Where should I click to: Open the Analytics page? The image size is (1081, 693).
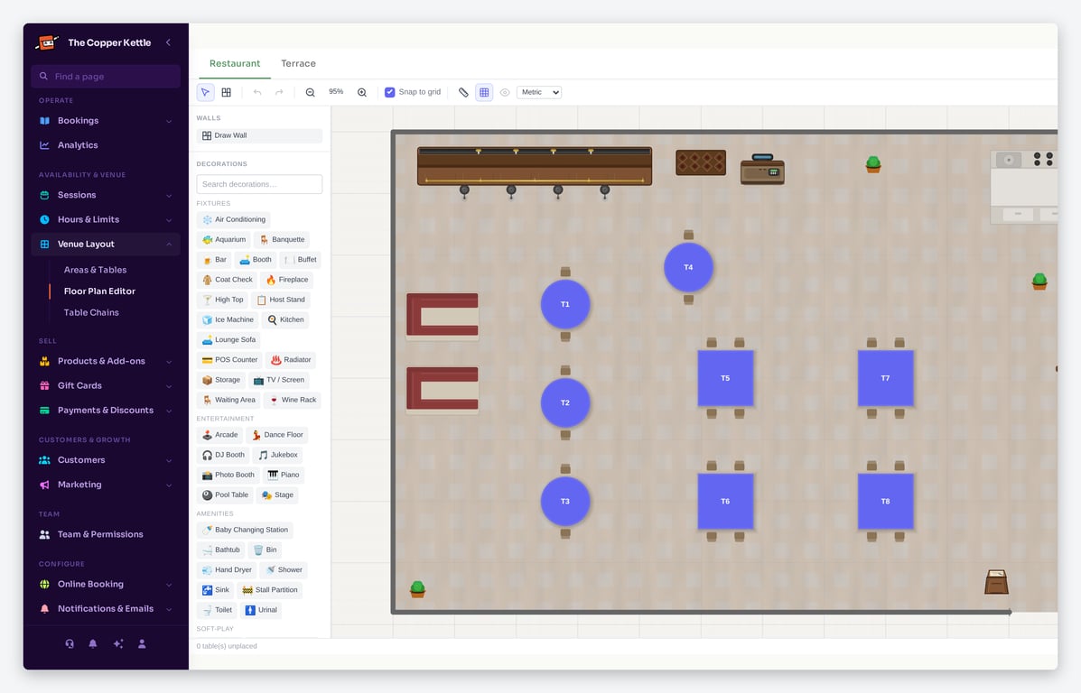(106, 145)
